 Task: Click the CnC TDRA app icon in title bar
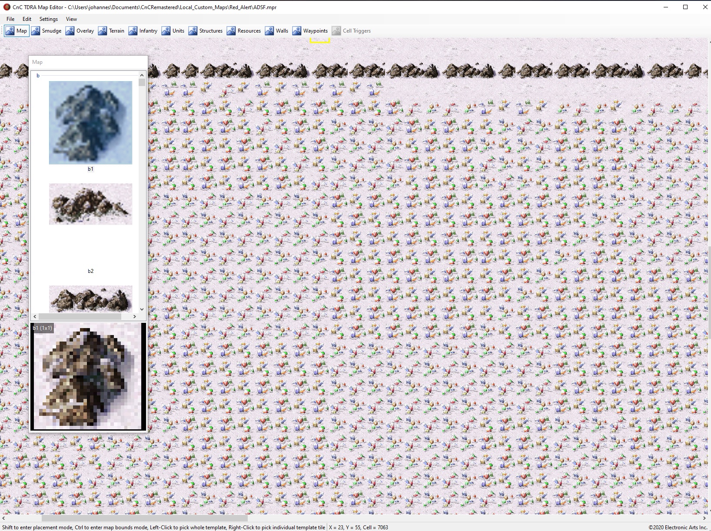[7, 7]
